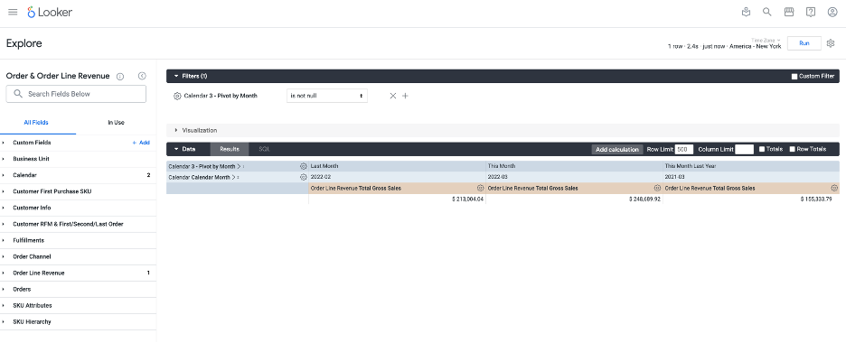Screen dimensions: 846x343
Task: Open filter gear for Calendar 3 - Pivot by Month
Action: [177, 96]
